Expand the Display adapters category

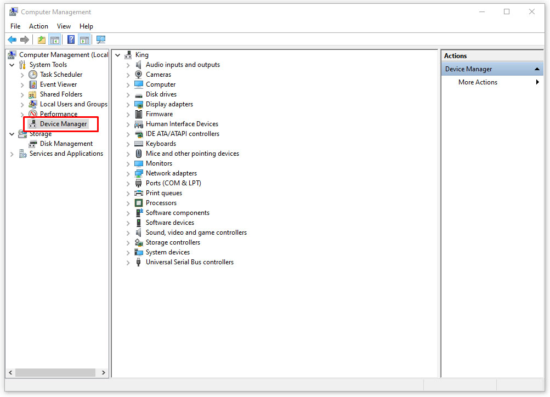(x=128, y=105)
